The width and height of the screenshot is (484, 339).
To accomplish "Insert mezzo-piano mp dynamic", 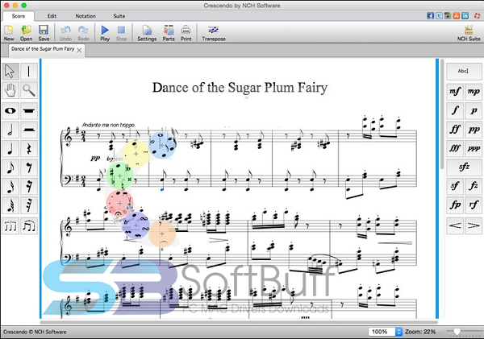I will (474, 92).
